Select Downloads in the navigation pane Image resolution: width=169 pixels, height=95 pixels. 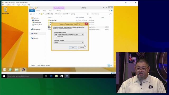point(37,22)
